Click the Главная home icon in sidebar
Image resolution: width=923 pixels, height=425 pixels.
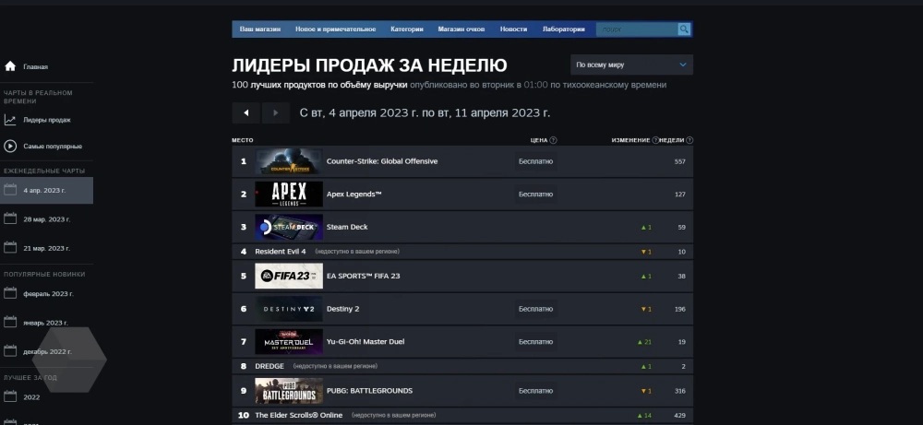(x=10, y=67)
